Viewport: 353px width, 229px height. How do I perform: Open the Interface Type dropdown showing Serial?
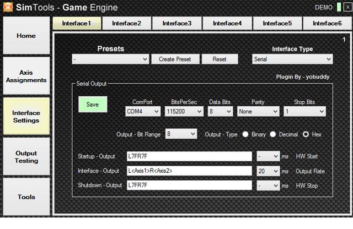coord(292,59)
